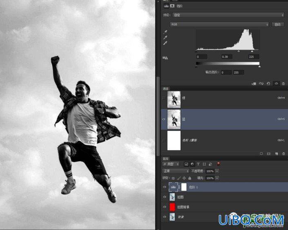Select the white point eyedropper

(165, 43)
